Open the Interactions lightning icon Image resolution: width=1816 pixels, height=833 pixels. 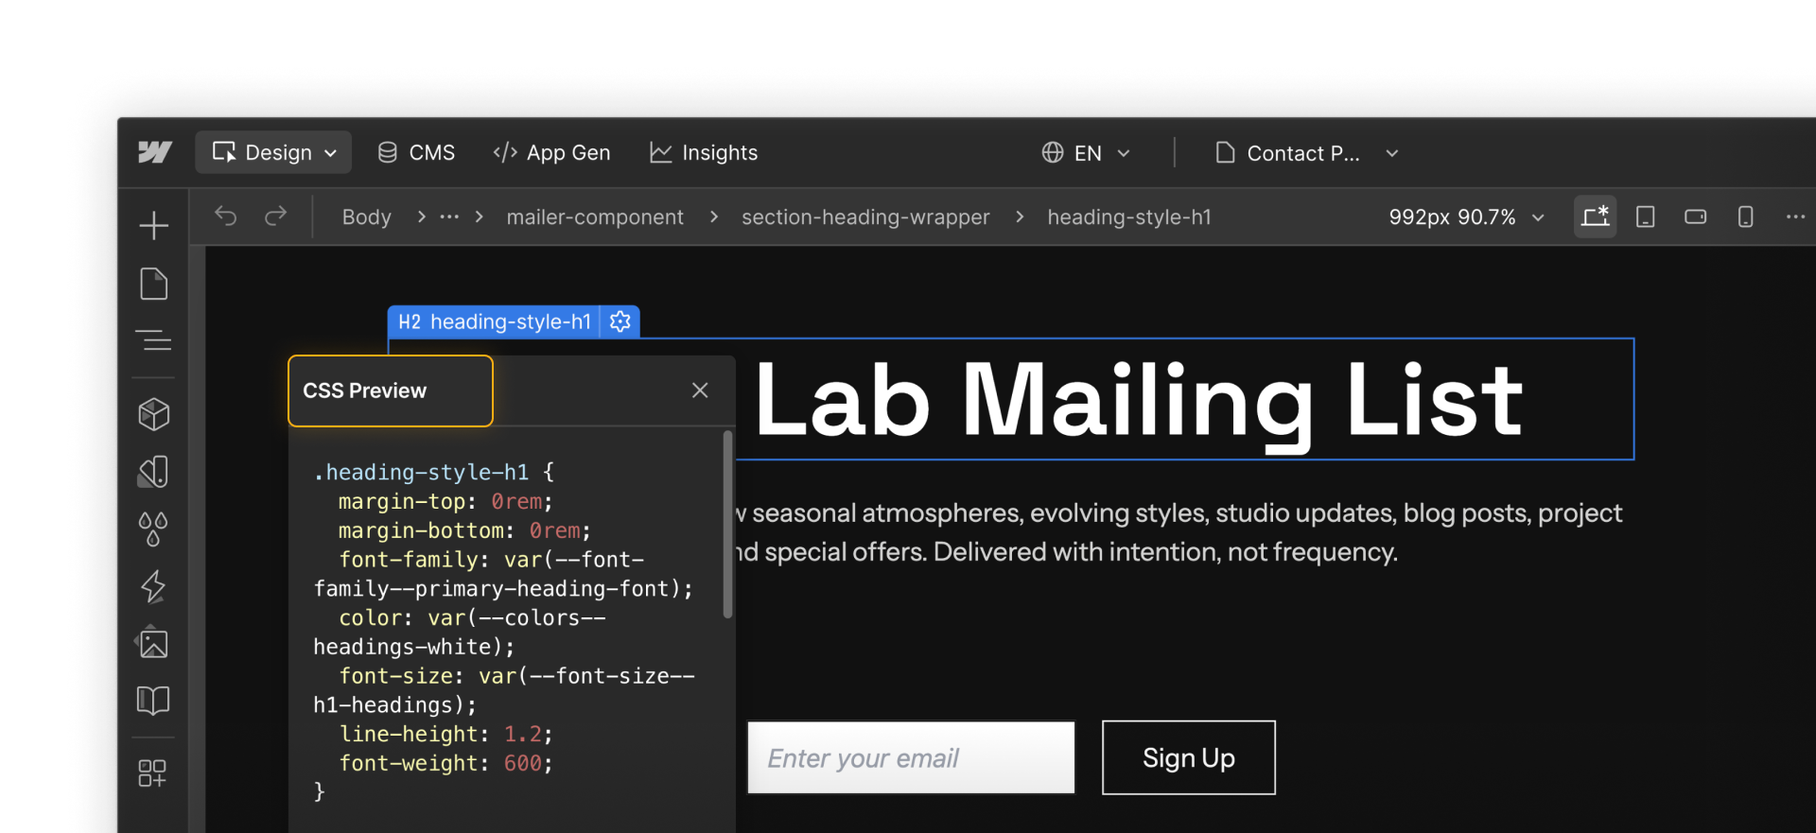click(x=153, y=586)
